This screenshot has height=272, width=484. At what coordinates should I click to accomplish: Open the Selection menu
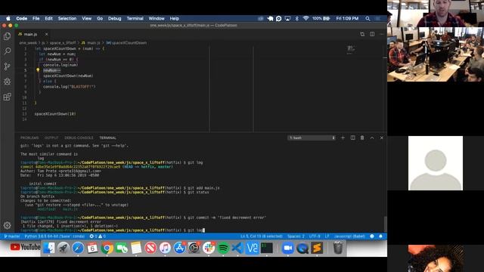pyautogui.click(x=67, y=18)
